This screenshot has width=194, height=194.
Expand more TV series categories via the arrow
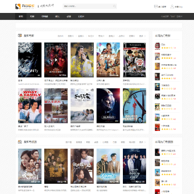pyautogui.click(x=145, y=142)
